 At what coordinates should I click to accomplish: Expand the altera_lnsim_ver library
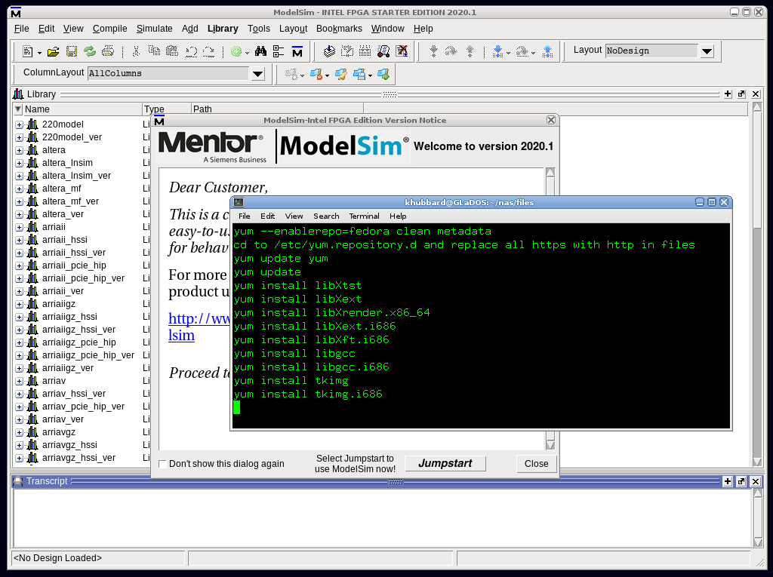pyautogui.click(x=19, y=176)
